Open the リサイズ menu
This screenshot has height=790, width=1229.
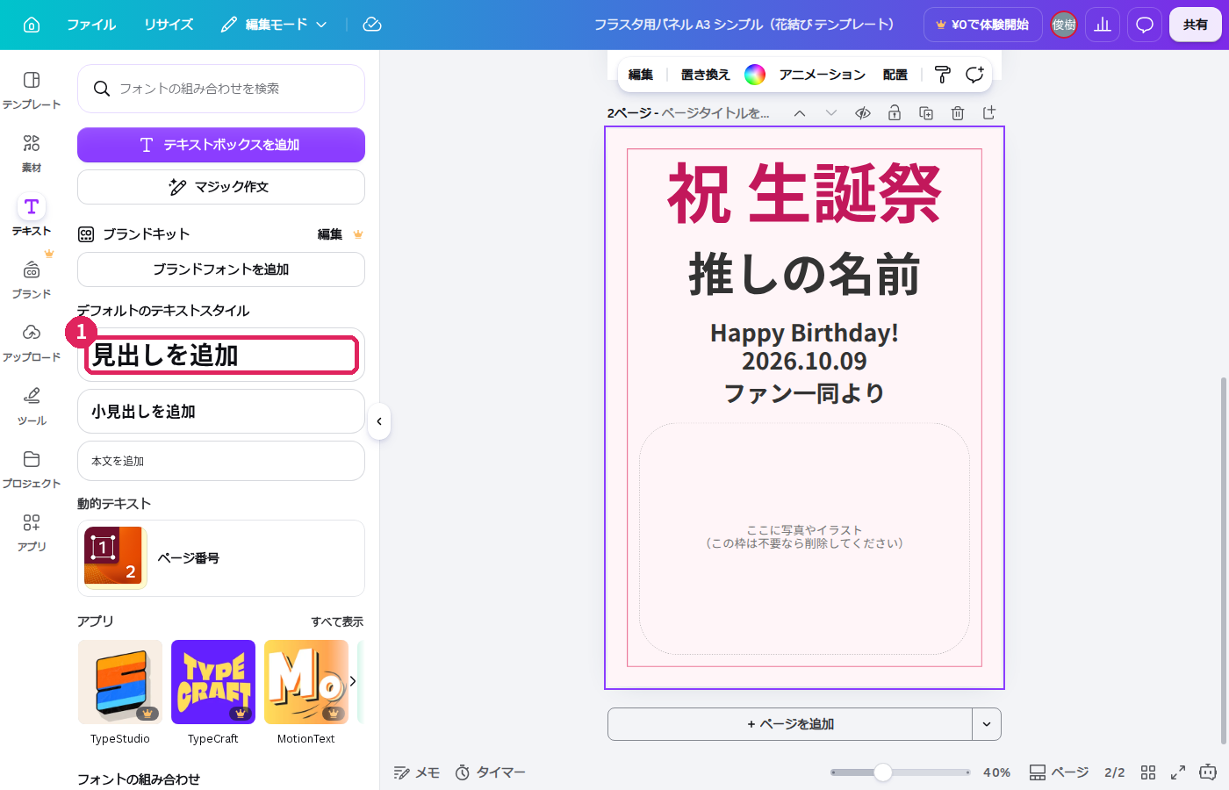169,25
